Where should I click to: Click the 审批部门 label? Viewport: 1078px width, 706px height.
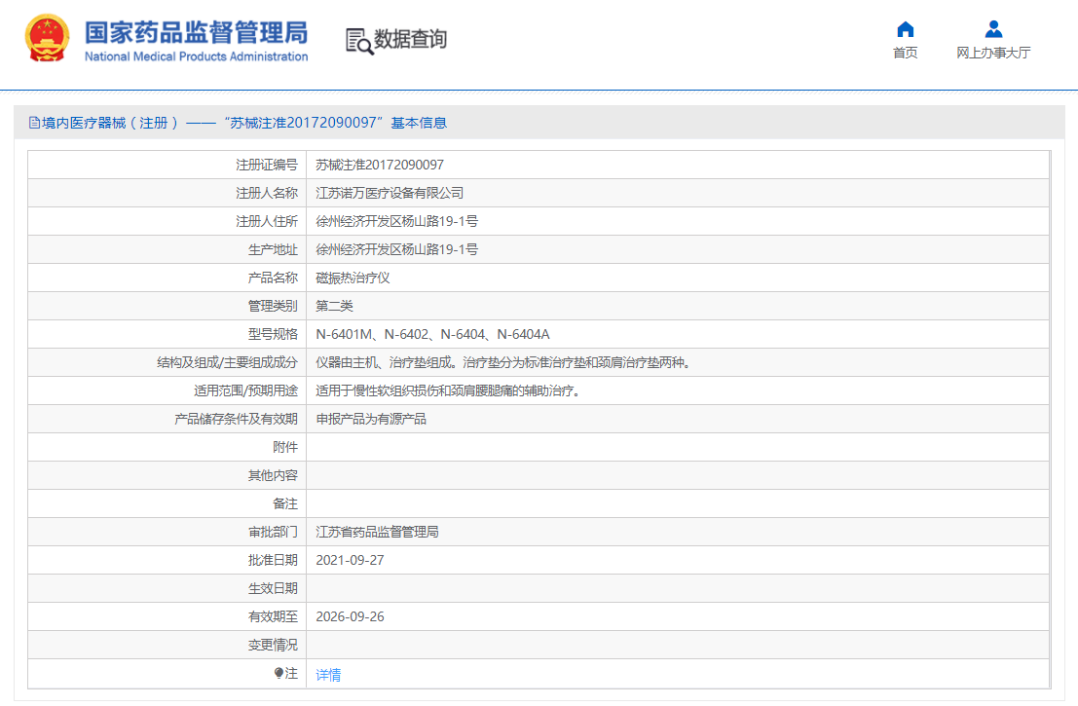pyautogui.click(x=273, y=532)
